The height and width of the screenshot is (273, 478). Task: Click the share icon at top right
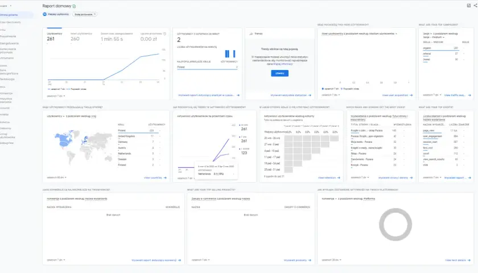(475, 6)
